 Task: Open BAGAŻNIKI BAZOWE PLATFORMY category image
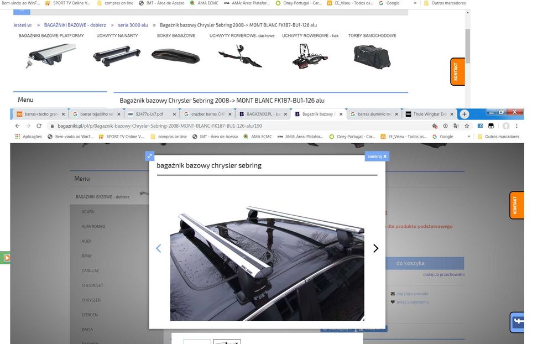51,56
